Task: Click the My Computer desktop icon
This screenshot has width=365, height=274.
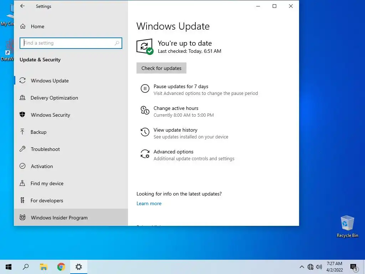Action: (8, 15)
